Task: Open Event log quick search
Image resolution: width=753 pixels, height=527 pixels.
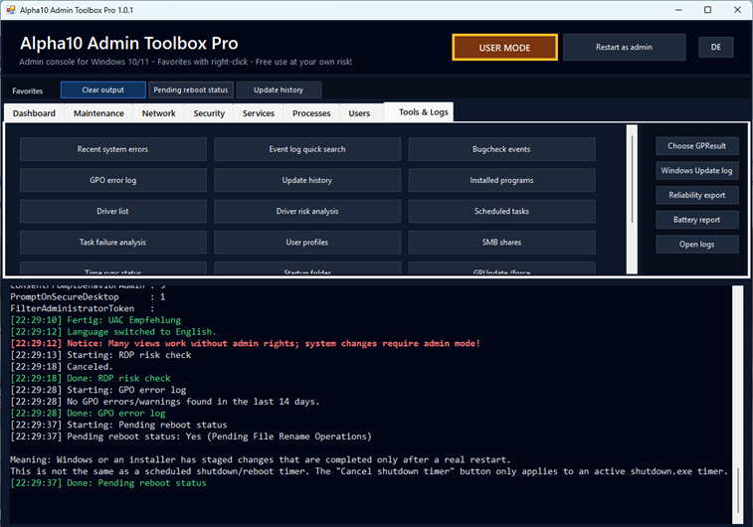Action: [x=307, y=149]
